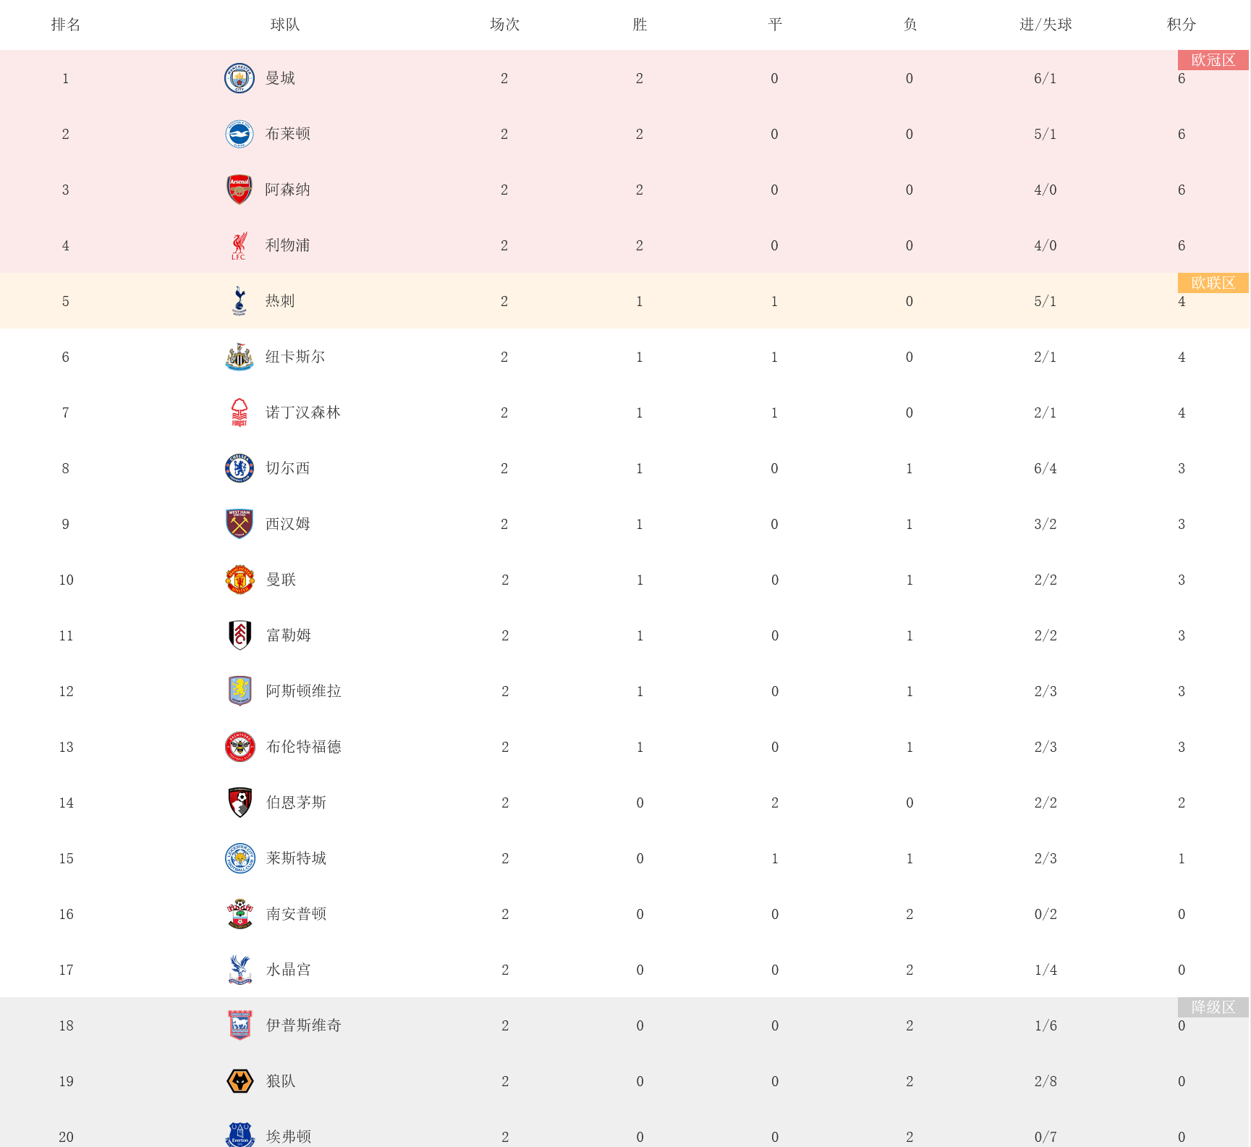Click the Chelsea lion crest
This screenshot has width=1251, height=1147.
239,468
